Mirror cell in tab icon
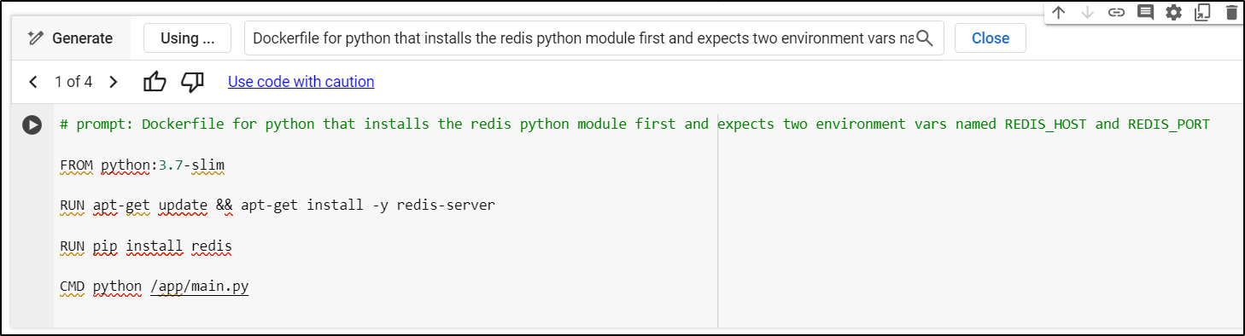This screenshot has height=336, width=1245. click(x=1202, y=12)
